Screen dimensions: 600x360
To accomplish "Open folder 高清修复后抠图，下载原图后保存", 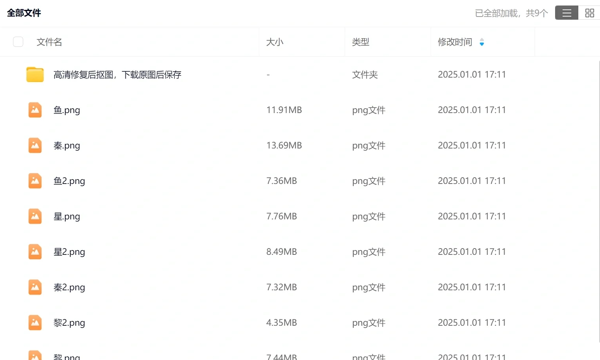I will coord(117,74).
